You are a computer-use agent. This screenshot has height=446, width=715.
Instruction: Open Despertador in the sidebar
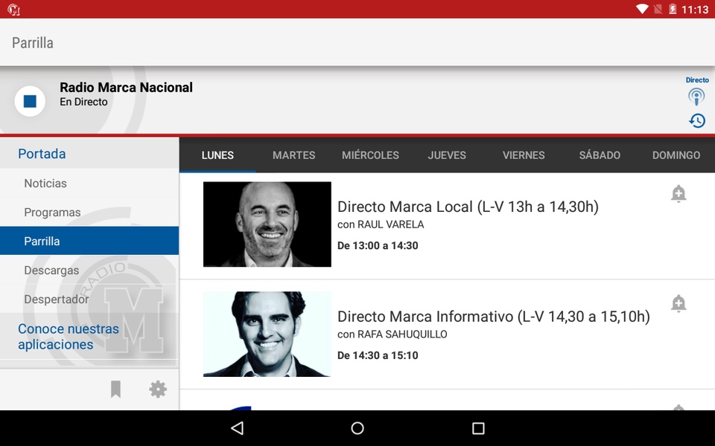point(89,299)
